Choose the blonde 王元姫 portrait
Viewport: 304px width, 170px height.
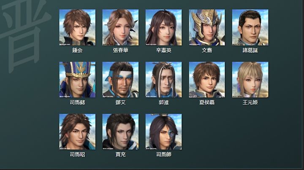[x=250, y=80]
